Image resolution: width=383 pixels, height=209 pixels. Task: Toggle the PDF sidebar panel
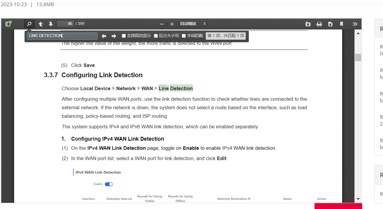(8, 24)
